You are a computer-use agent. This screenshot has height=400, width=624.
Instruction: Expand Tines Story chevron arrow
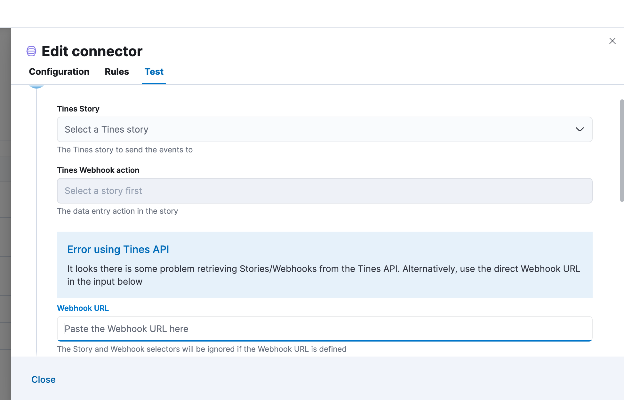coord(580,129)
